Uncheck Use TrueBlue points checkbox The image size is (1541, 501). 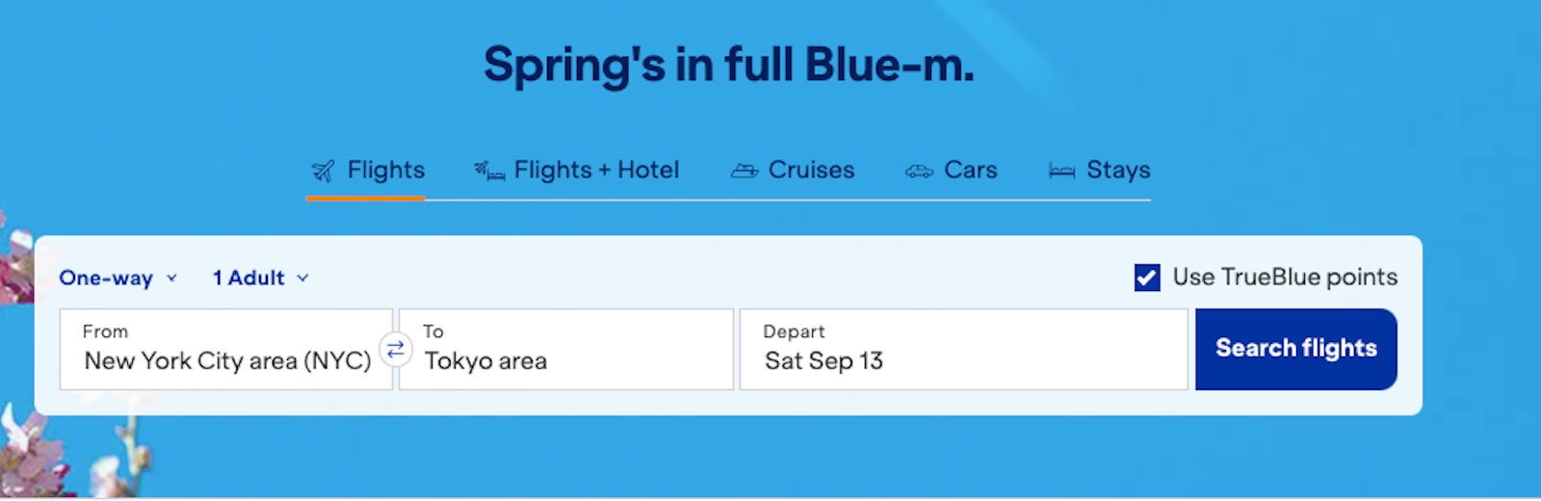point(1147,277)
